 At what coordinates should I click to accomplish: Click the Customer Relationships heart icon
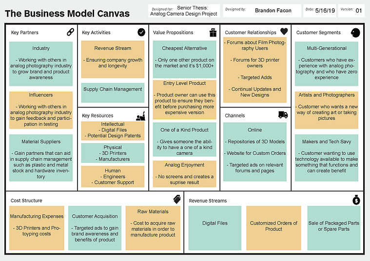pos(284,31)
